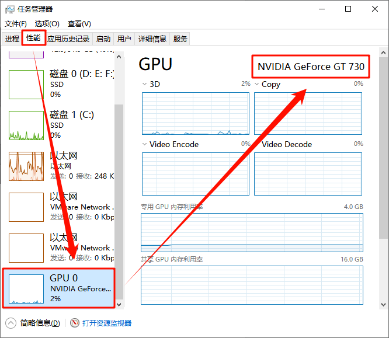Click the Video Encode graph

(x=196, y=174)
